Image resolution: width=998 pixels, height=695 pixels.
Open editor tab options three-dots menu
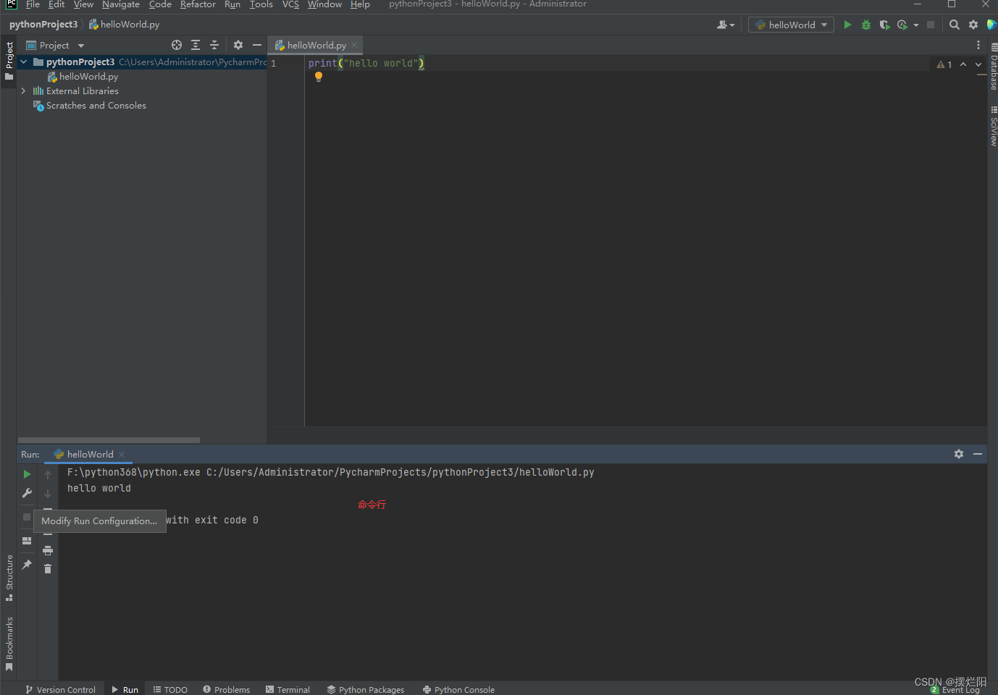tap(978, 45)
